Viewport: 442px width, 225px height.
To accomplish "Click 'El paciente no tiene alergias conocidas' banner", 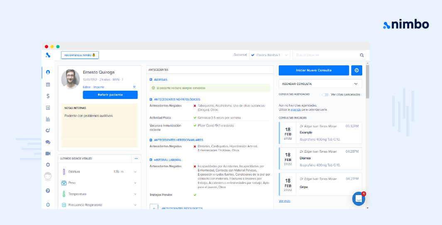I will tap(210, 88).
